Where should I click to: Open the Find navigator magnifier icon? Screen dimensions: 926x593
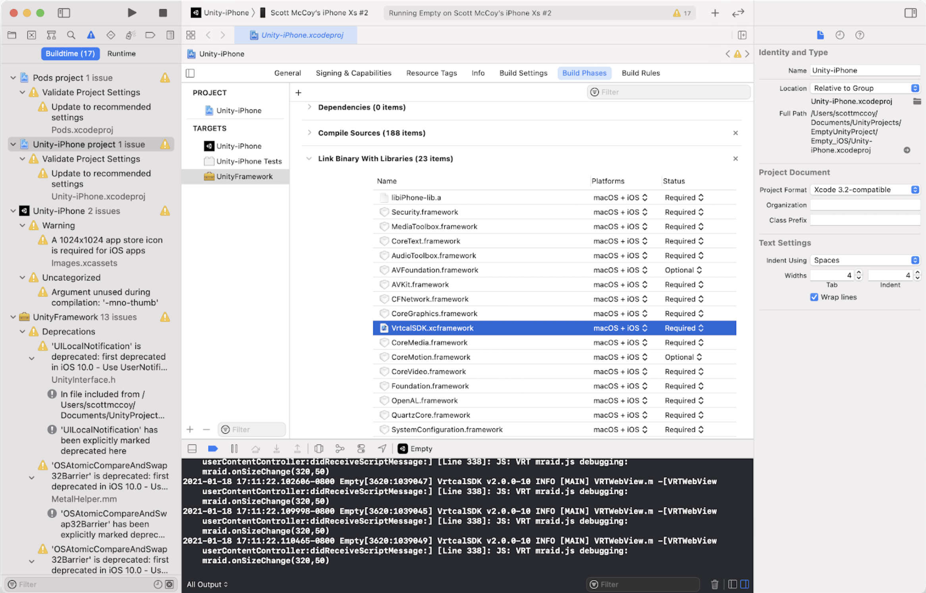point(71,35)
